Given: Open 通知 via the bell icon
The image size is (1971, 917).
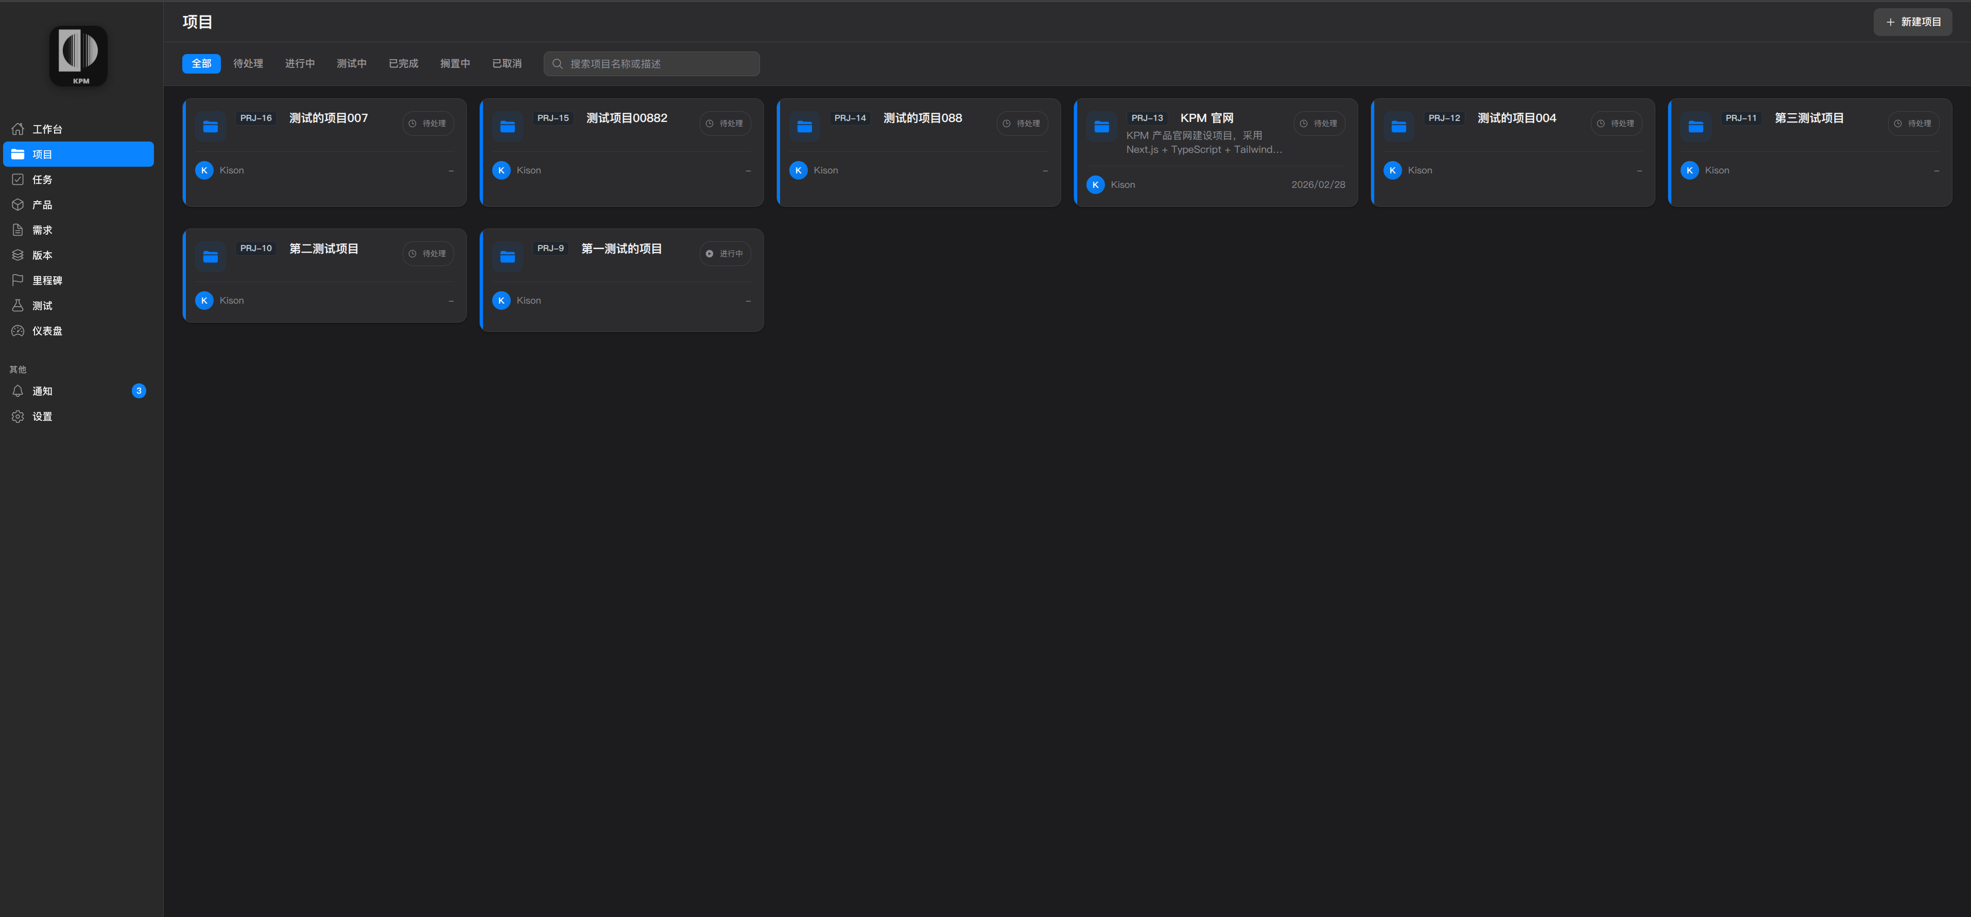Looking at the screenshot, I should tap(18, 391).
